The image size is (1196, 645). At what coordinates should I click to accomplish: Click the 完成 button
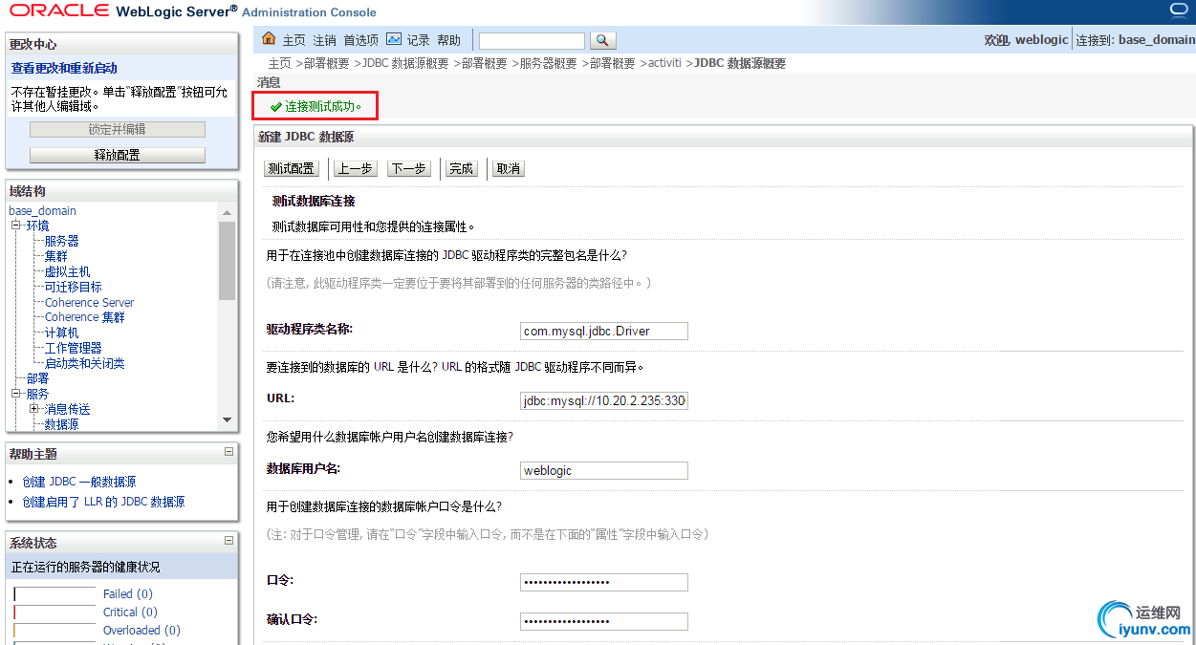(x=461, y=168)
